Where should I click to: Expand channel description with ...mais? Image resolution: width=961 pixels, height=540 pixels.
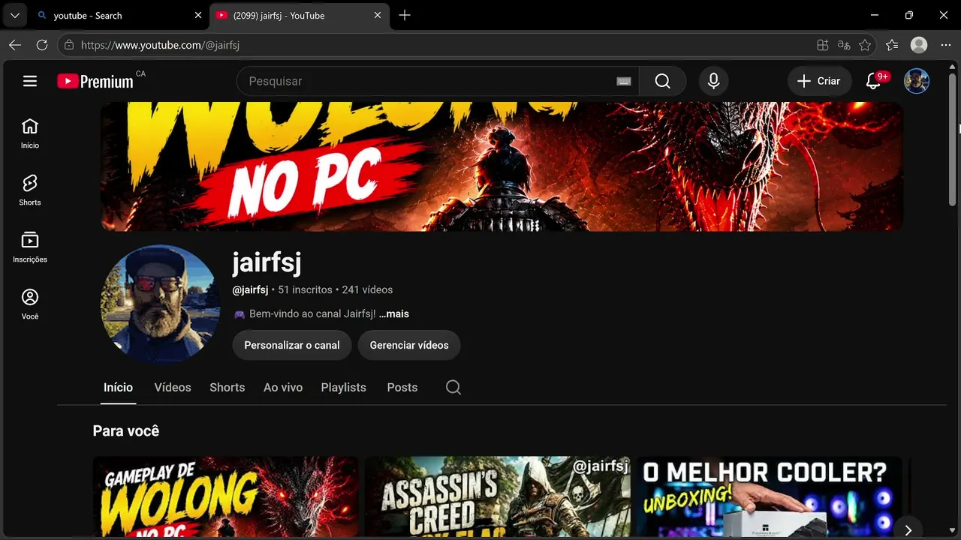point(394,313)
